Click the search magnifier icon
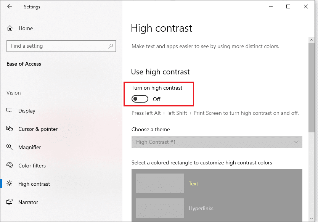This screenshot has width=318, height=222. pos(111,46)
